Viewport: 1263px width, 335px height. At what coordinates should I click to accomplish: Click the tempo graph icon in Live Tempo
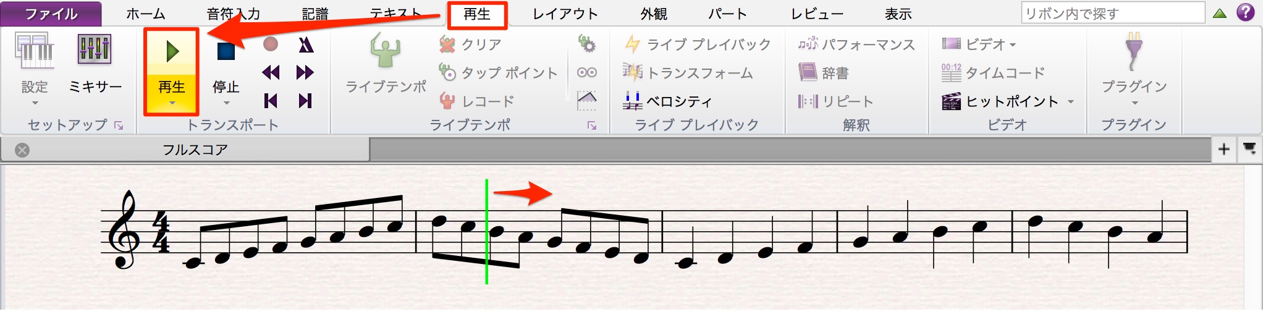(x=586, y=100)
